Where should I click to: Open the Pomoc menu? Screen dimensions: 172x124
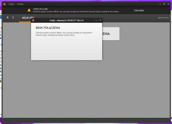pos(20,4)
